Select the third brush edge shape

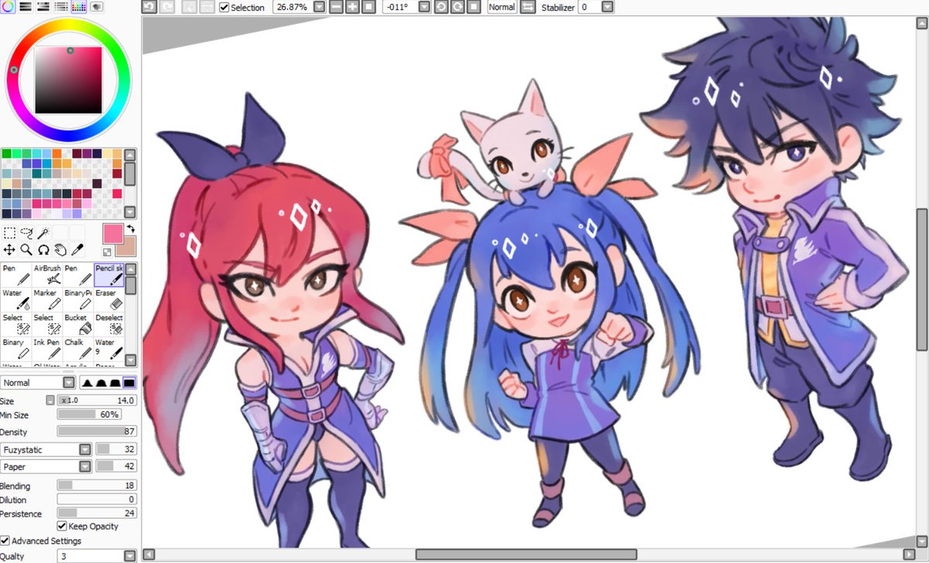[x=115, y=382]
